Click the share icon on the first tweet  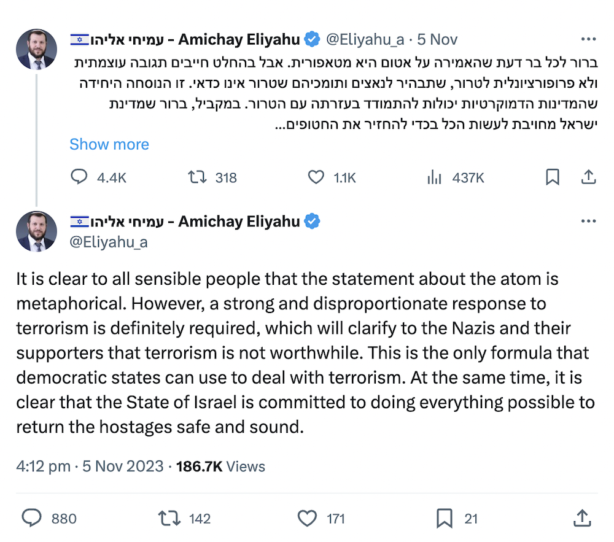click(588, 177)
